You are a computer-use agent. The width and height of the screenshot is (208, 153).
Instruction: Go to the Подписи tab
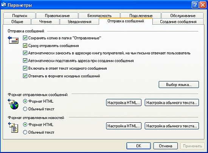[x=20, y=16]
